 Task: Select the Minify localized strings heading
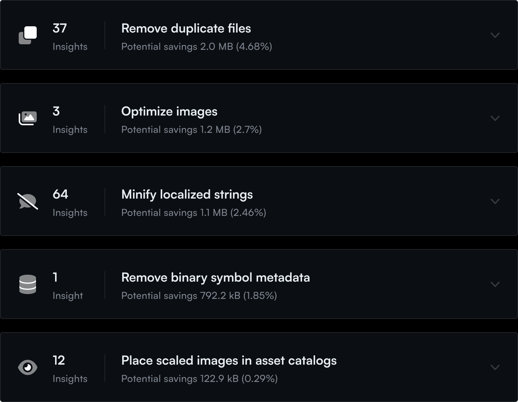[x=187, y=194]
